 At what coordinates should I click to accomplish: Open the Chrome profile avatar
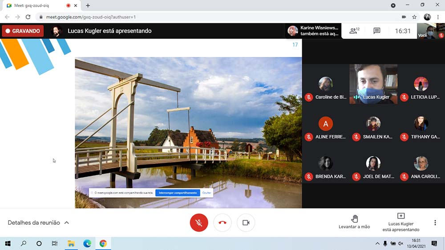point(427,17)
